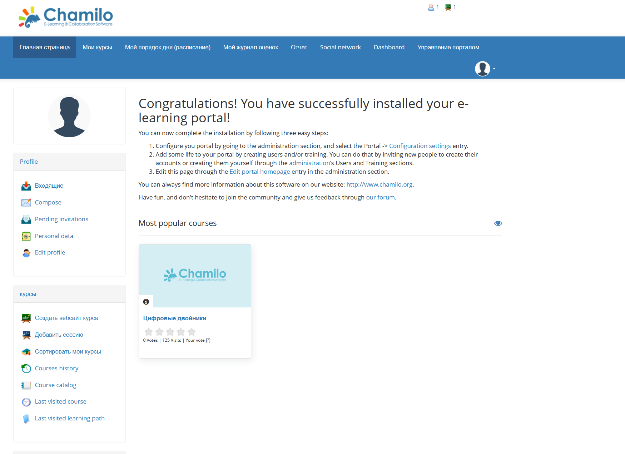625x454 pixels.
Task: Click the Создать вебсайт курса icon
Action: tap(26, 318)
